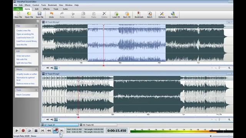Click the Save File toolbar icon

tap(39, 15)
